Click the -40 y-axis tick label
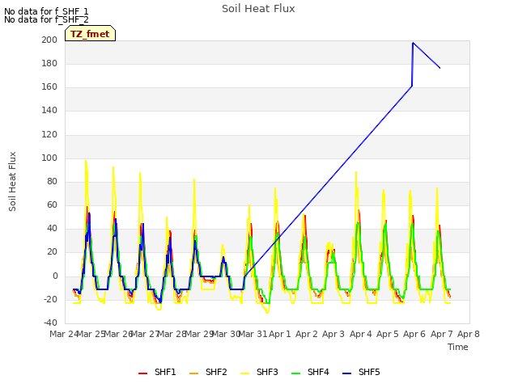This screenshot has width=518, height=388. pyautogui.click(x=50, y=323)
